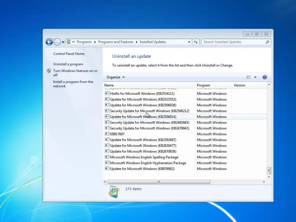Select Microsoft Windows English Spelling Package

tap(144, 157)
